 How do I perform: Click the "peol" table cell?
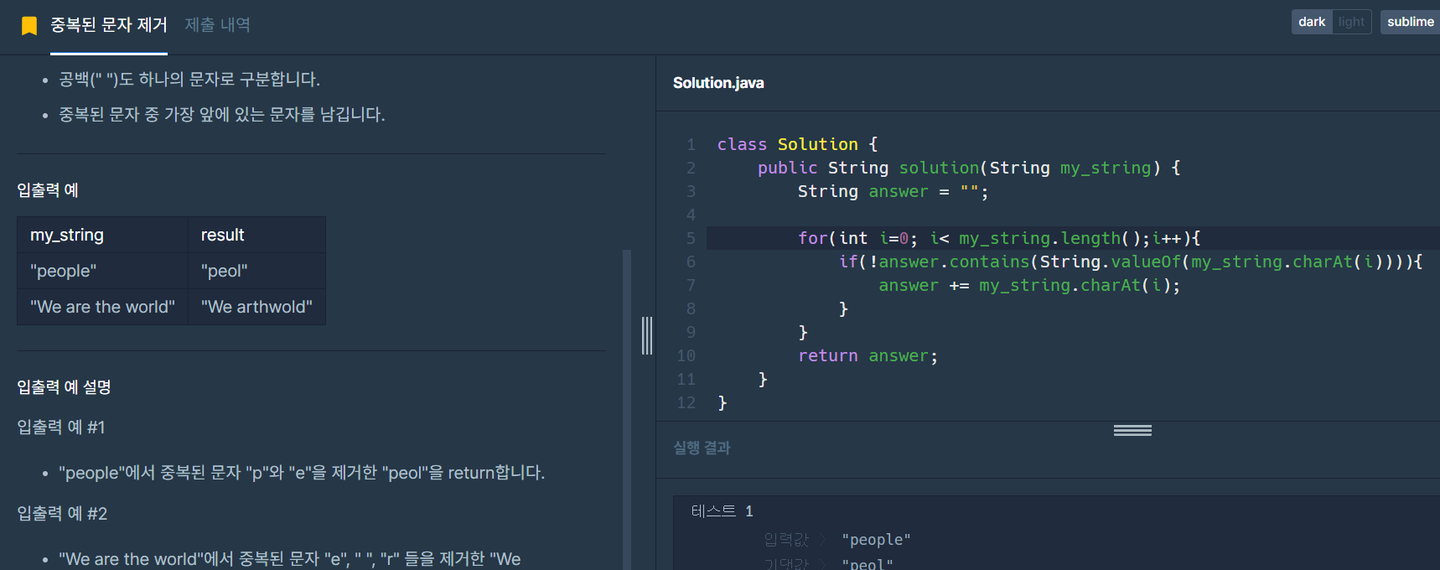[256, 271]
